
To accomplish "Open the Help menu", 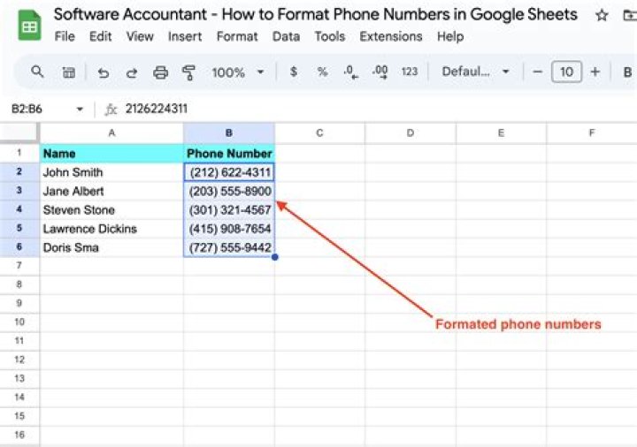I will [450, 36].
